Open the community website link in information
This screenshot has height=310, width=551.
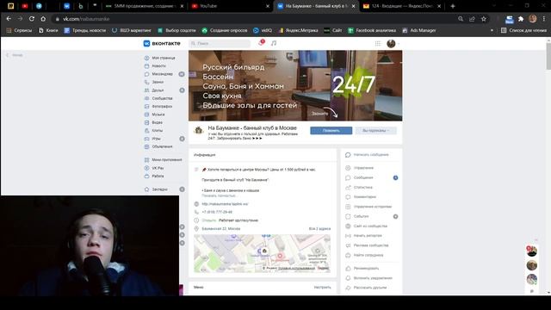coord(225,204)
